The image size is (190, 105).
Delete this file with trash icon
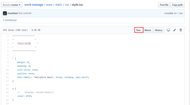[181, 30]
